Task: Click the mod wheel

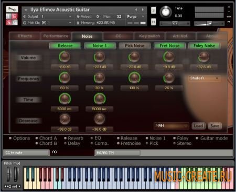Action: 16,174
